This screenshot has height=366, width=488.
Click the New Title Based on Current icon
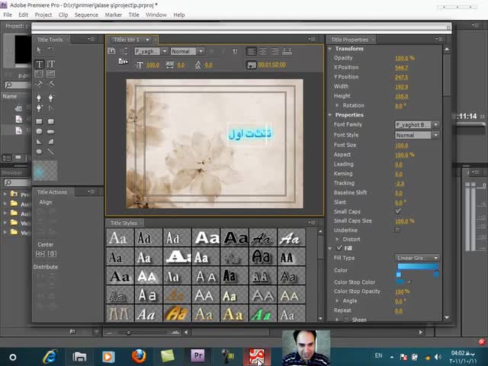[x=111, y=51]
